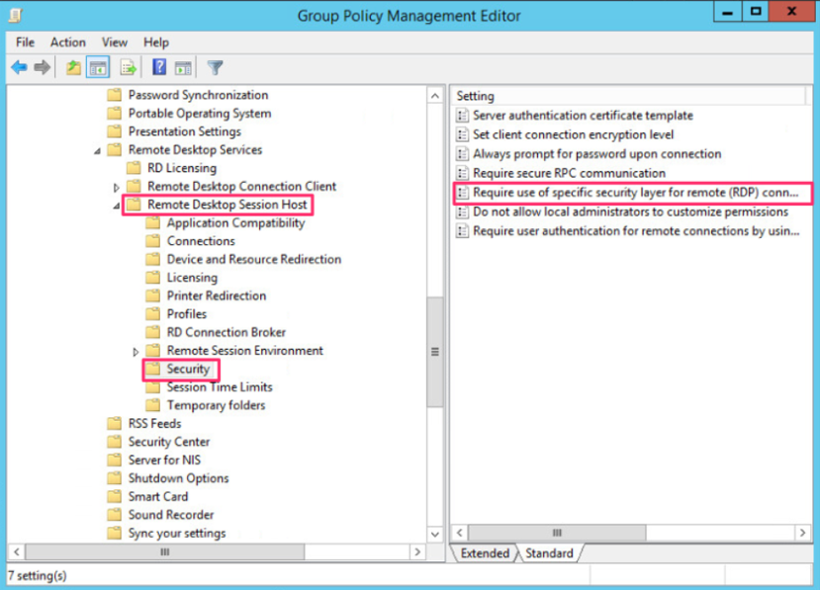Select the Session Time Limits folder
Image resolution: width=820 pixels, height=590 pixels.
pyautogui.click(x=220, y=387)
